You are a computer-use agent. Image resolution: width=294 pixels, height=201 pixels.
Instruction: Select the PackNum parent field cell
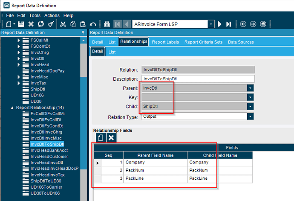coord(156,170)
